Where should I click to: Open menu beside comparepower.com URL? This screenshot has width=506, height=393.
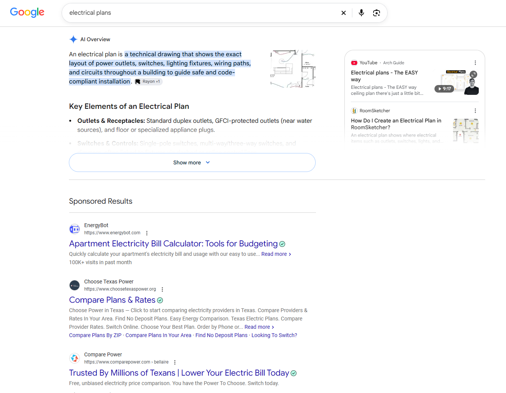(175, 362)
